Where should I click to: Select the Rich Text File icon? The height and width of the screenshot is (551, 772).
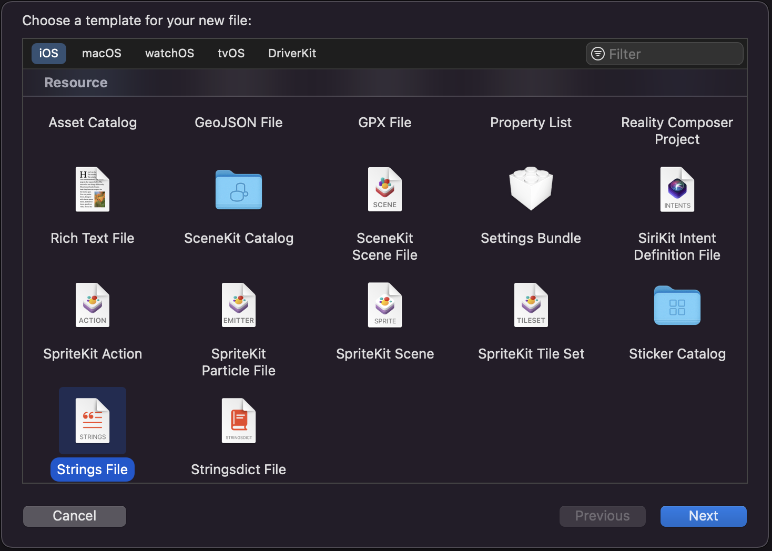(x=93, y=189)
